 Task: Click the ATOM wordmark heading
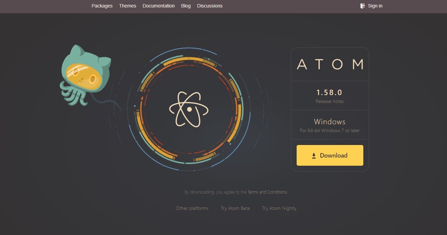point(330,64)
